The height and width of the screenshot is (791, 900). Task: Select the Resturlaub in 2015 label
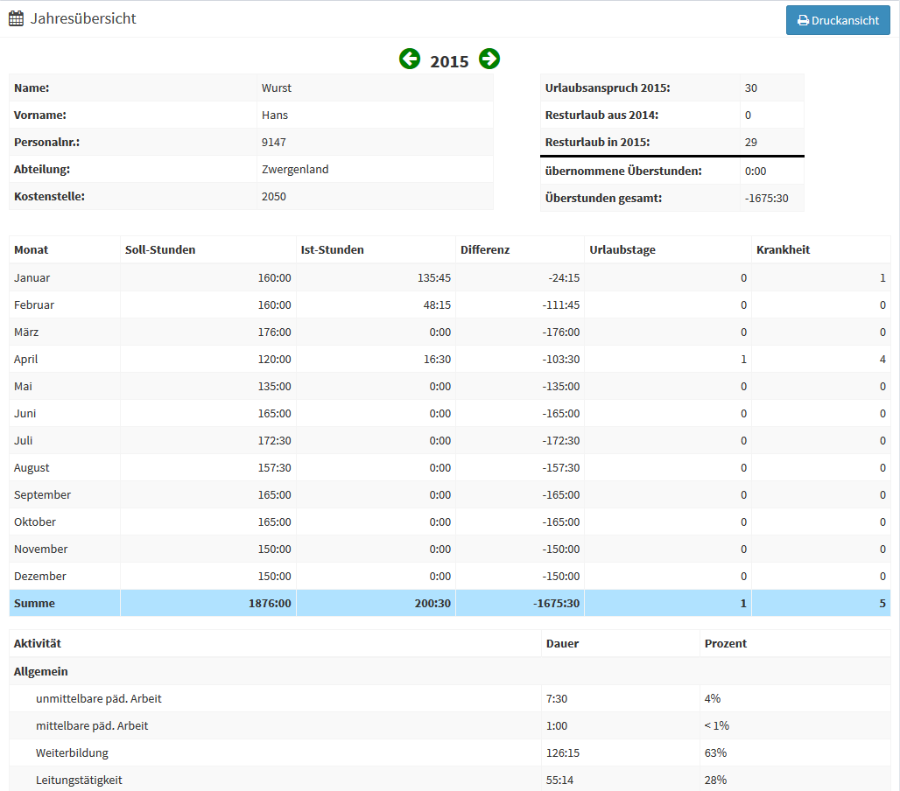(597, 142)
